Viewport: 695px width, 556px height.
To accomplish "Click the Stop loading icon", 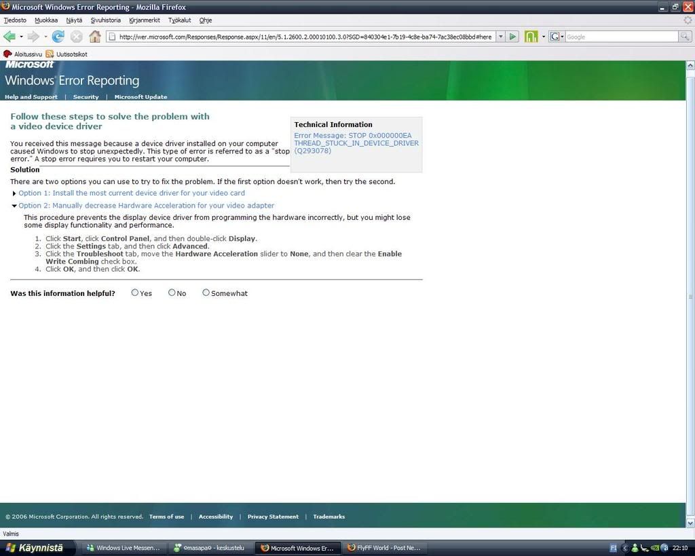I will 77,37.
